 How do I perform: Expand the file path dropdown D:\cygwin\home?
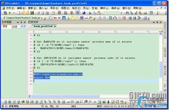tap(42, 18)
